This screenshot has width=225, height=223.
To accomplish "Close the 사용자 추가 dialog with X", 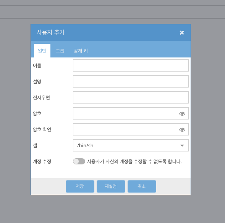I will (x=182, y=33).
